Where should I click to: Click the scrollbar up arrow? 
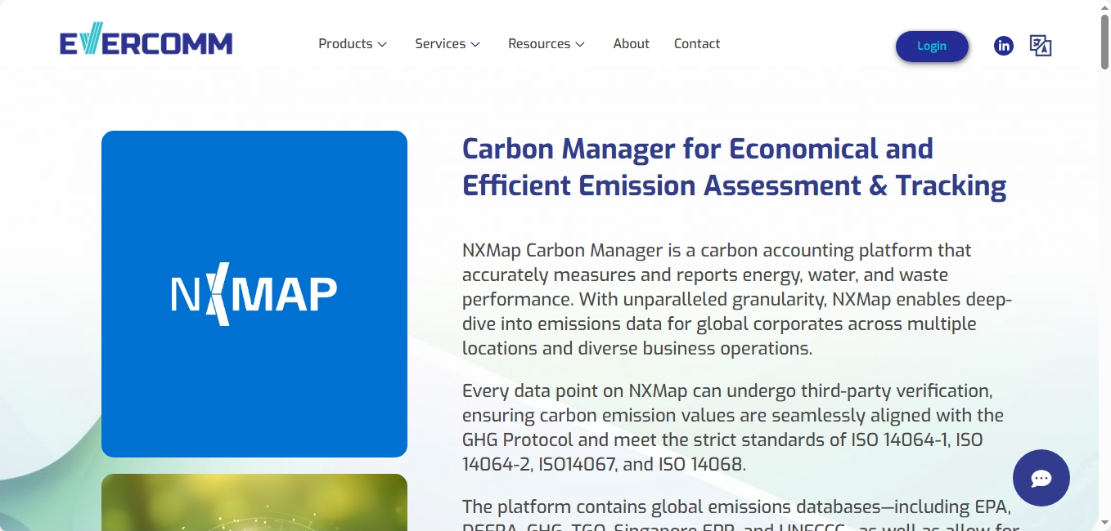pyautogui.click(x=1104, y=7)
